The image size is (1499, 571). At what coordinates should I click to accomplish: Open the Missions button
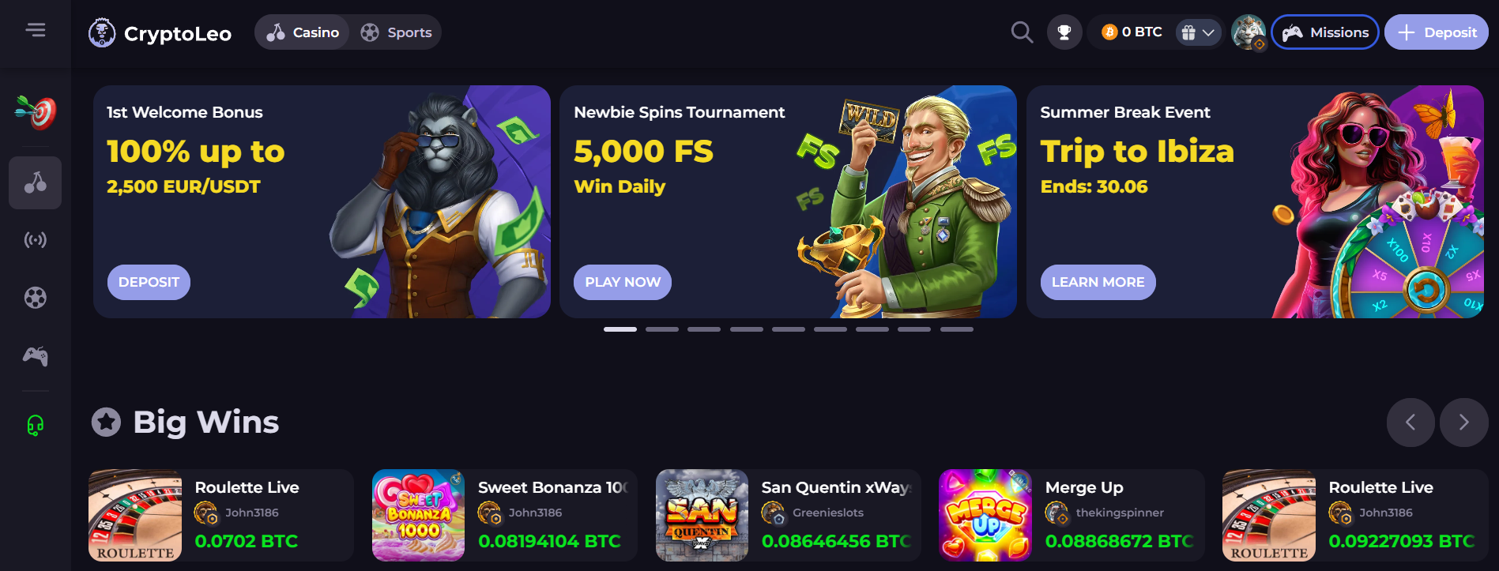[x=1325, y=32]
